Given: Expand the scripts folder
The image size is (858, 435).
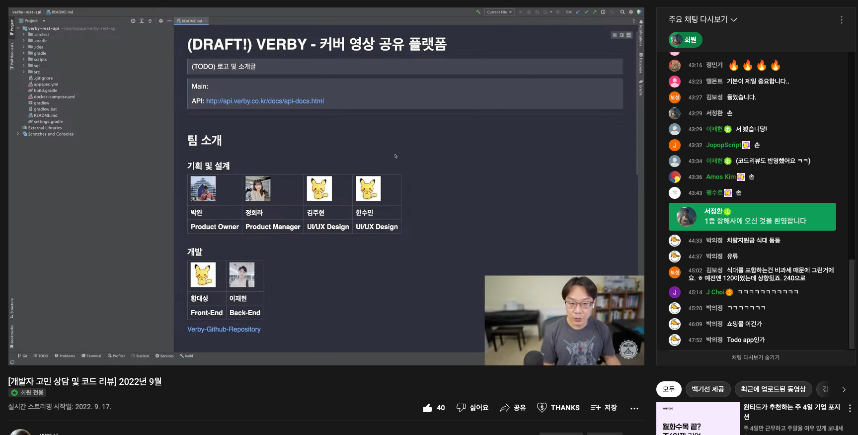Looking at the screenshot, I should point(23,60).
